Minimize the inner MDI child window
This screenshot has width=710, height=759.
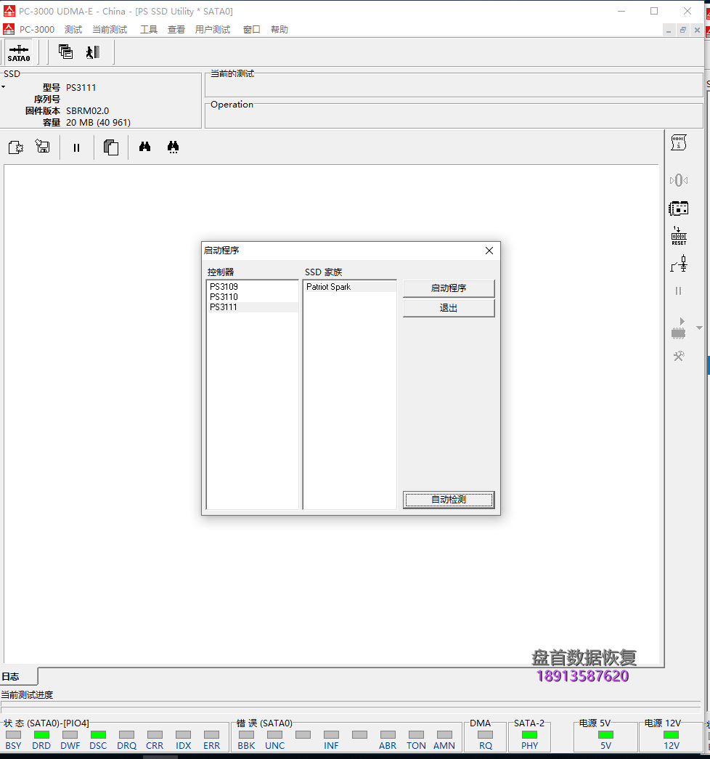pos(669,31)
